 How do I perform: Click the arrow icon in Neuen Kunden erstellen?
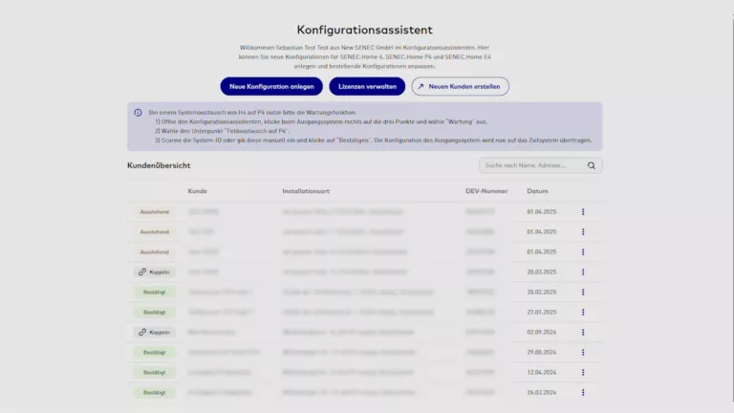[421, 86]
